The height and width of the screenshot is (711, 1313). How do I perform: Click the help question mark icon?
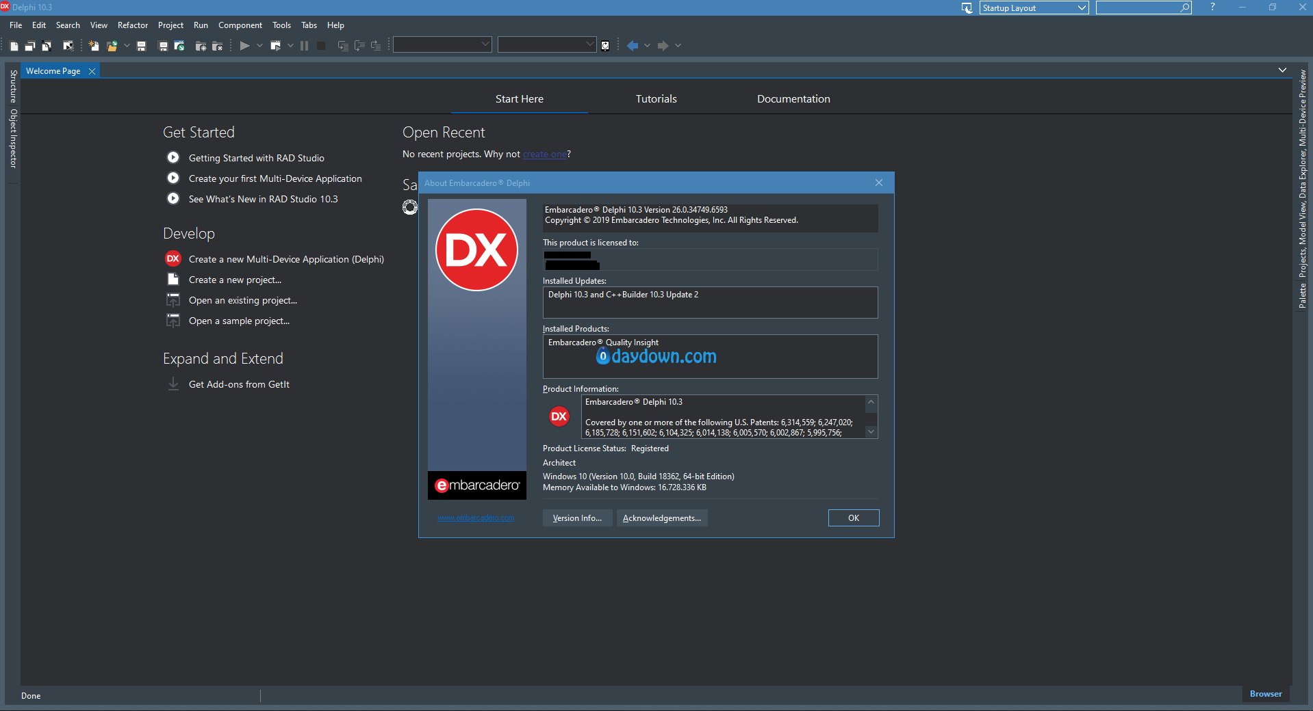(1212, 7)
